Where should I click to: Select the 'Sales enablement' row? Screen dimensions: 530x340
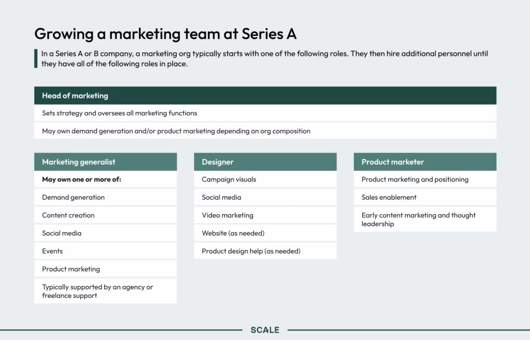pos(425,197)
